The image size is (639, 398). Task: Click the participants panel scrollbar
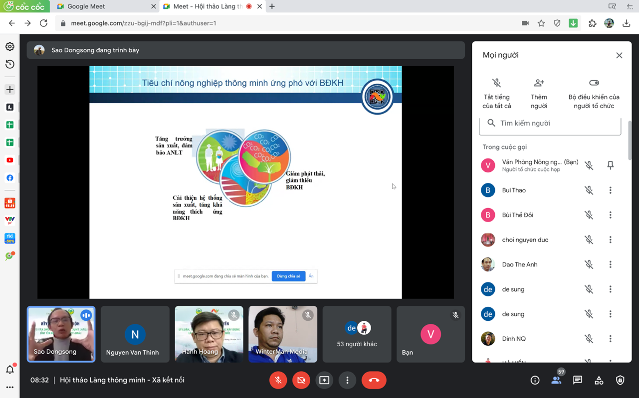pyautogui.click(x=630, y=140)
